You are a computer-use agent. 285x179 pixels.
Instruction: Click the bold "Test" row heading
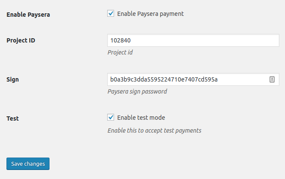coord(13,118)
